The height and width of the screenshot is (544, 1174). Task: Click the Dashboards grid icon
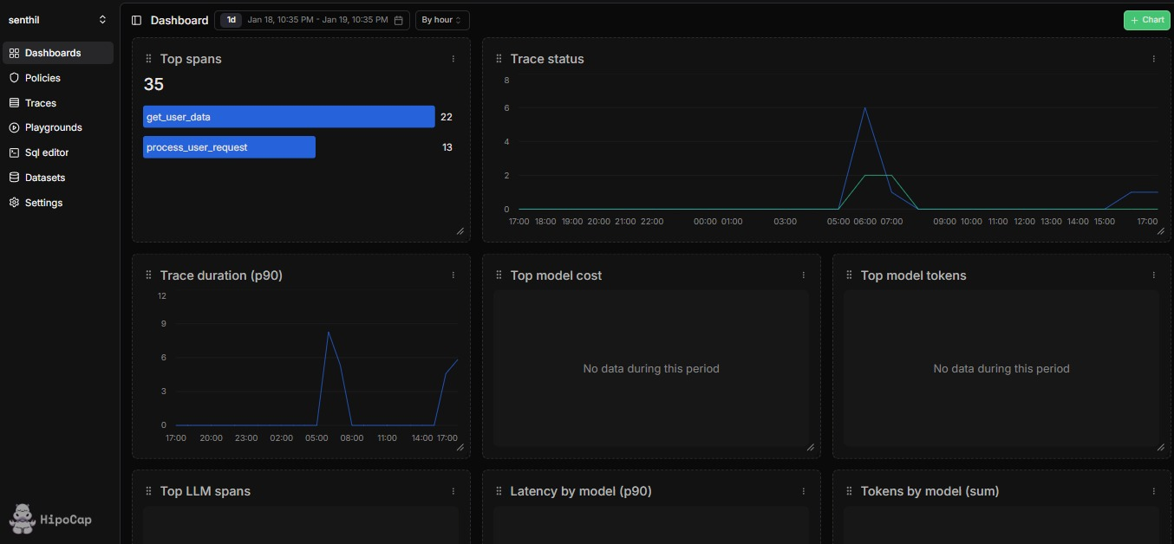[x=14, y=53]
